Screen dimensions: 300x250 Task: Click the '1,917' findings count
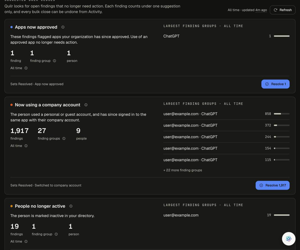[19, 131]
